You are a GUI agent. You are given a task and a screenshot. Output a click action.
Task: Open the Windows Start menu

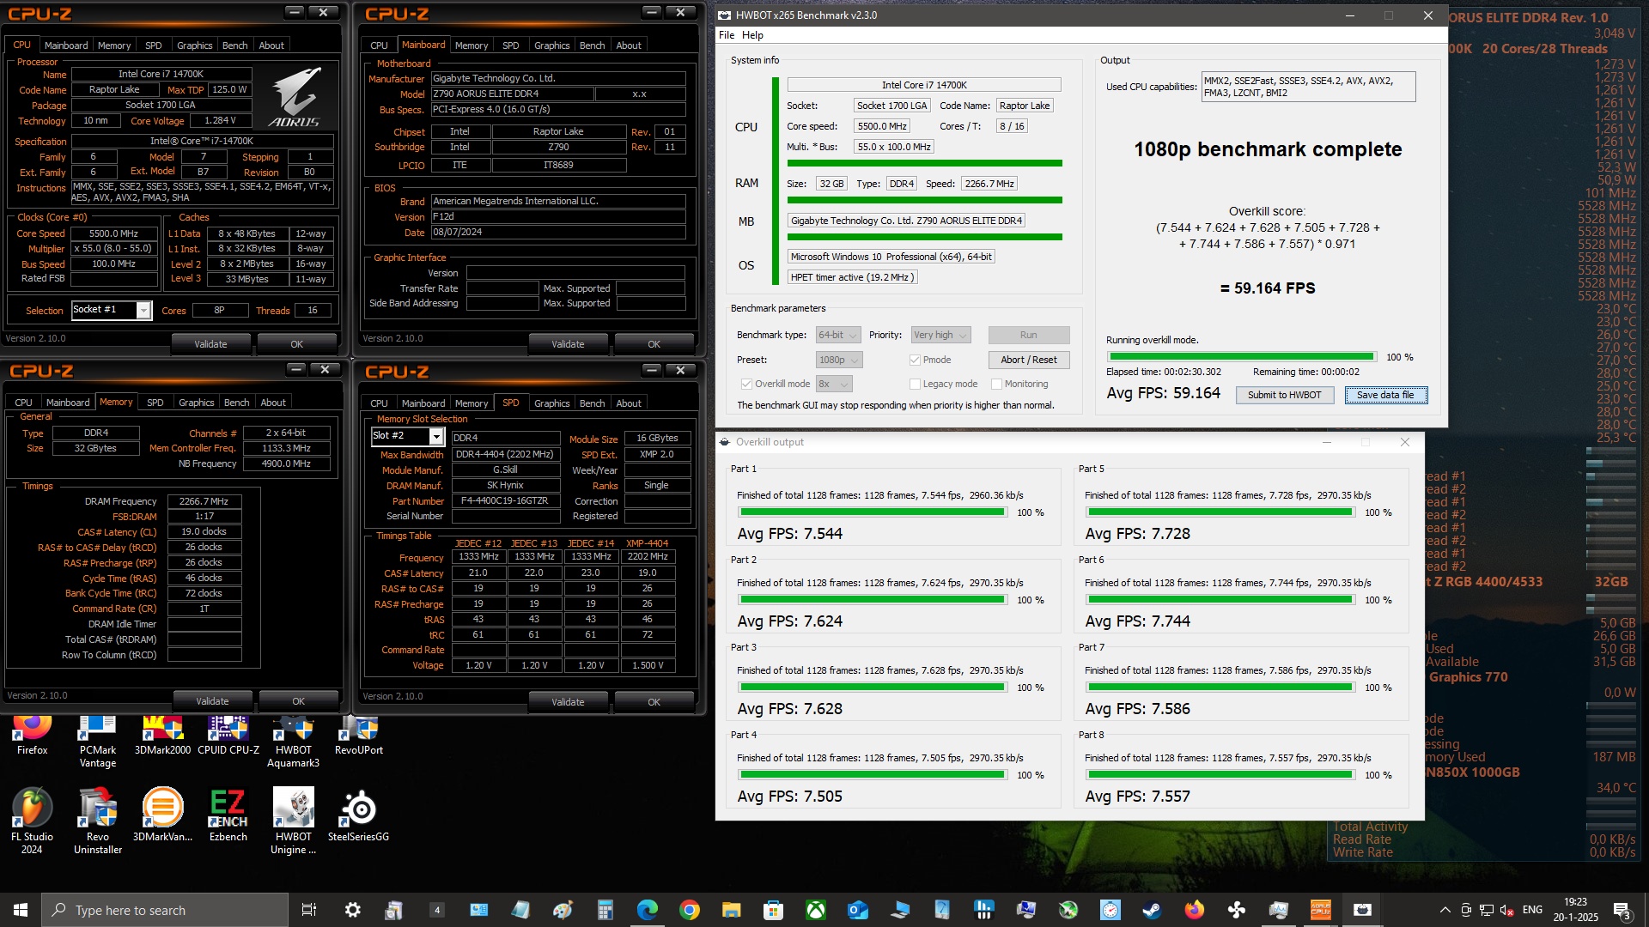pyautogui.click(x=21, y=910)
